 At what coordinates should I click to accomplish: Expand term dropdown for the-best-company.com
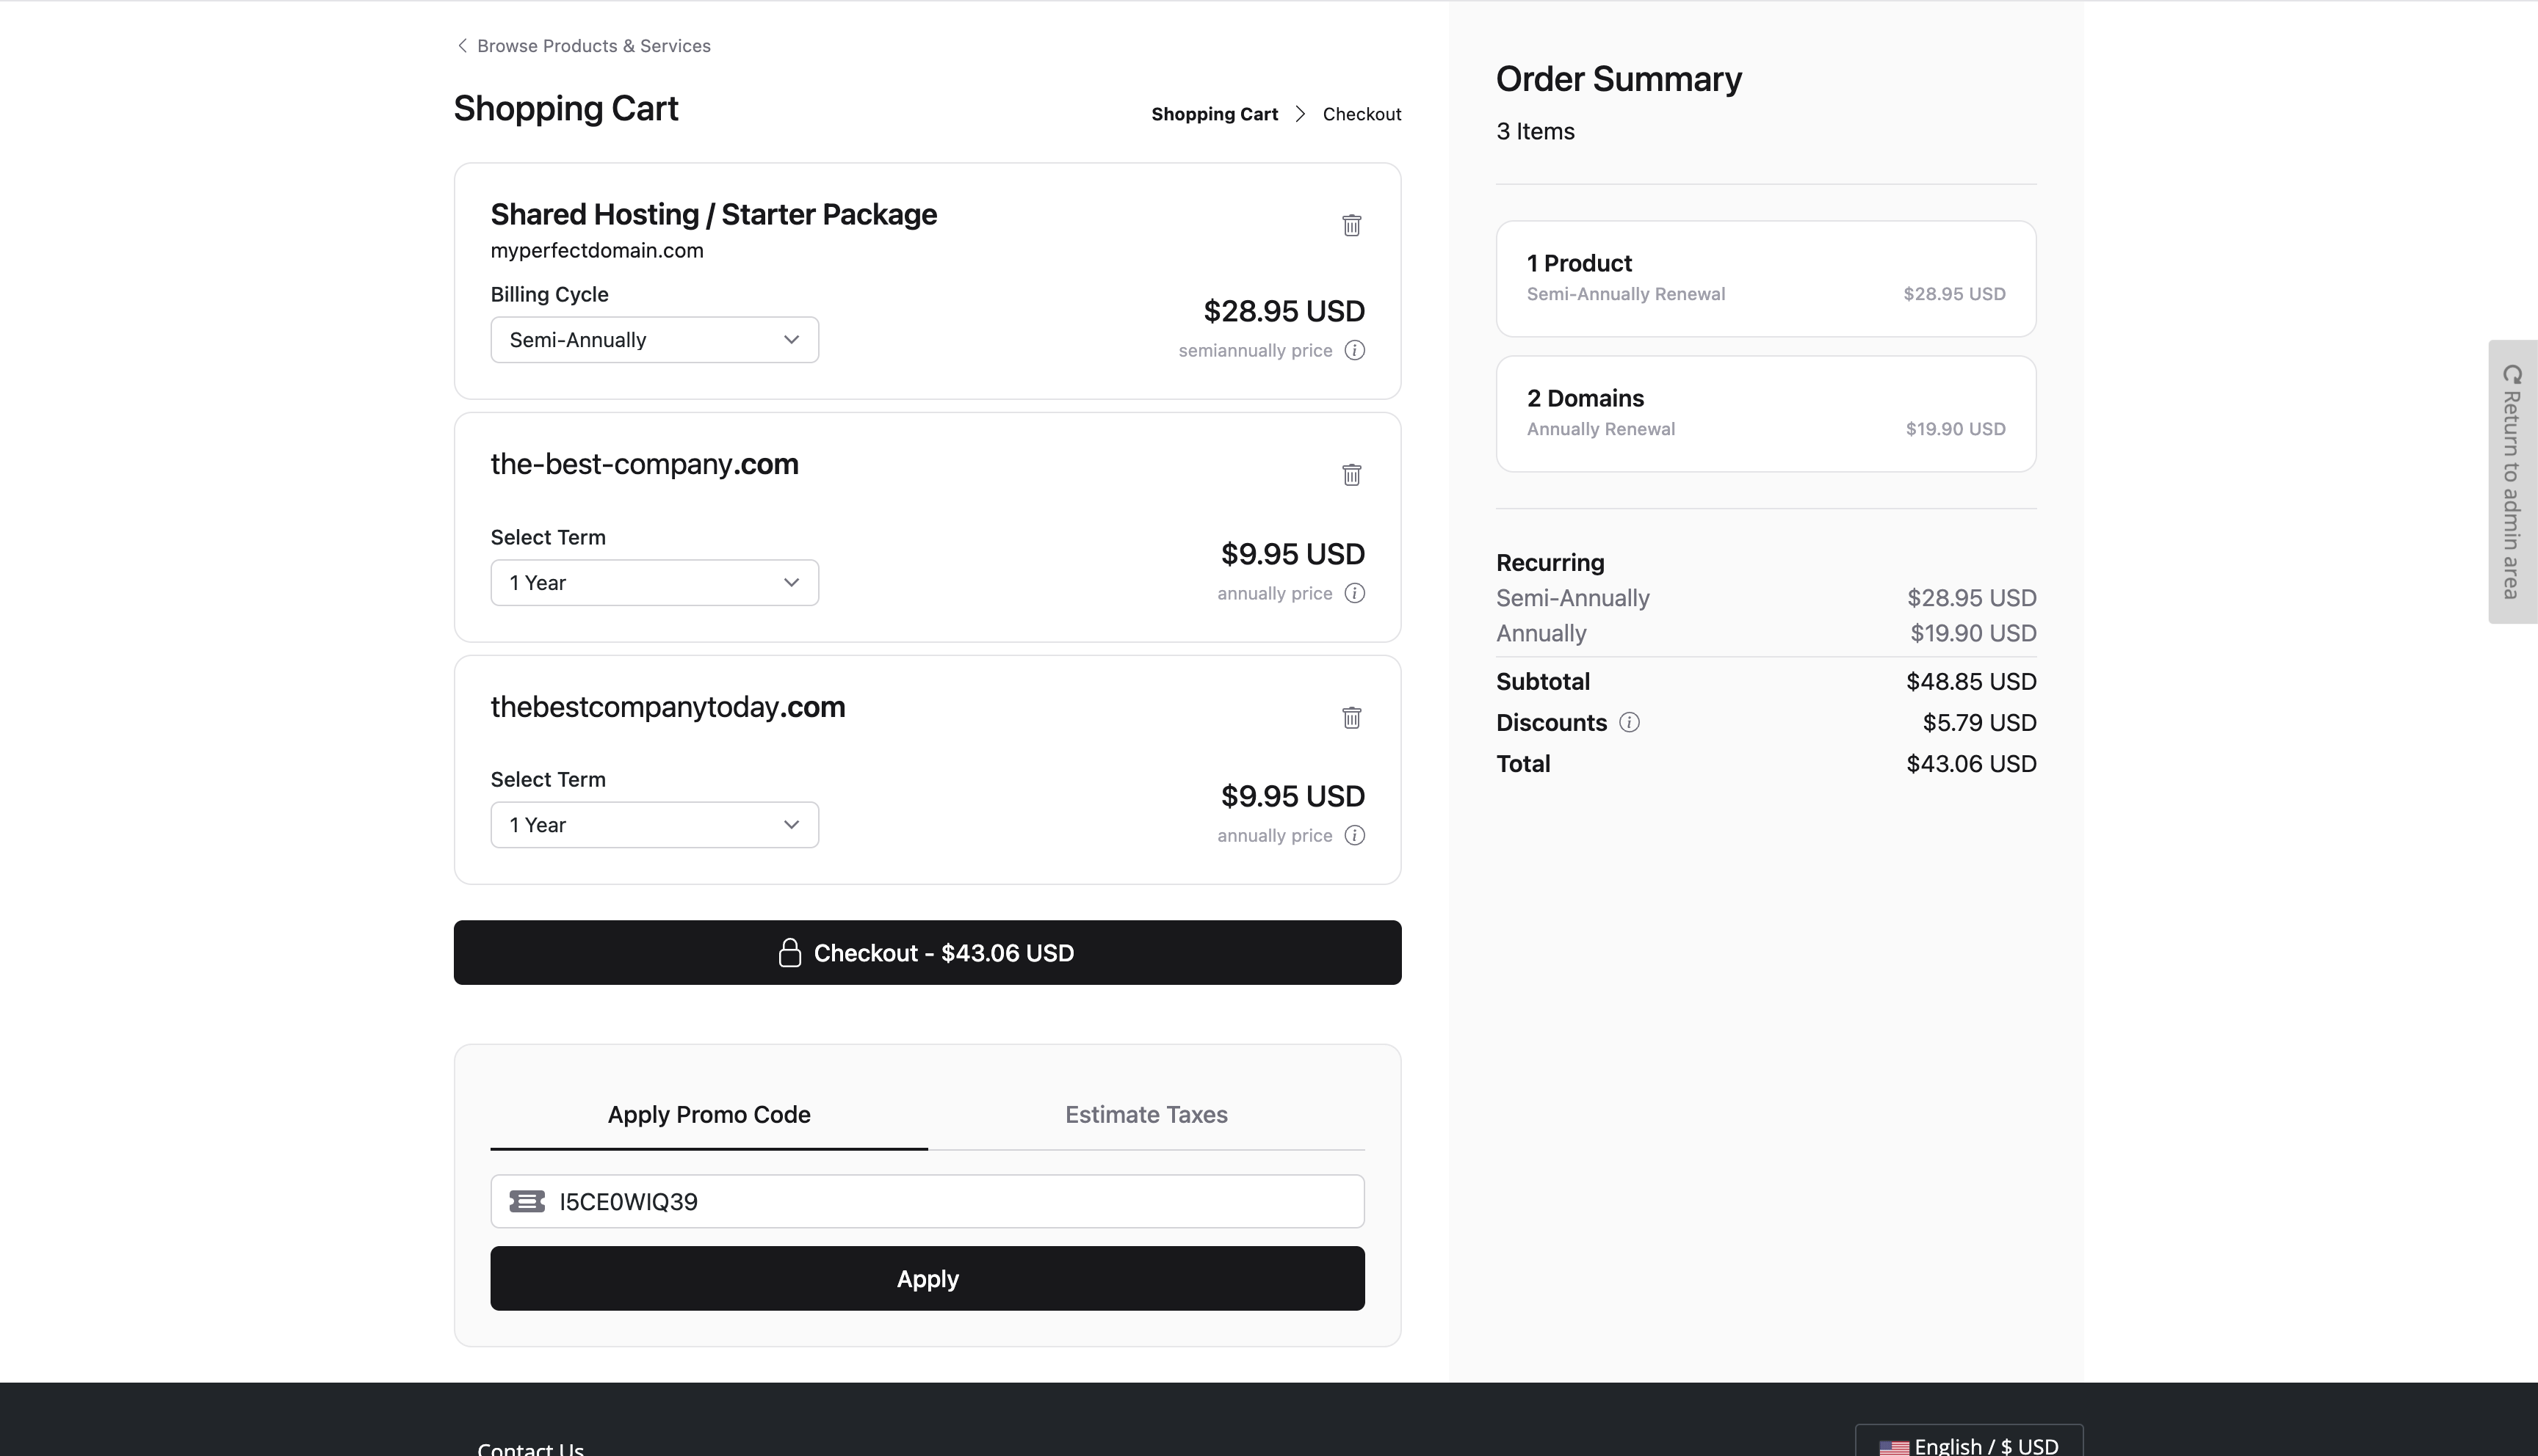point(654,583)
